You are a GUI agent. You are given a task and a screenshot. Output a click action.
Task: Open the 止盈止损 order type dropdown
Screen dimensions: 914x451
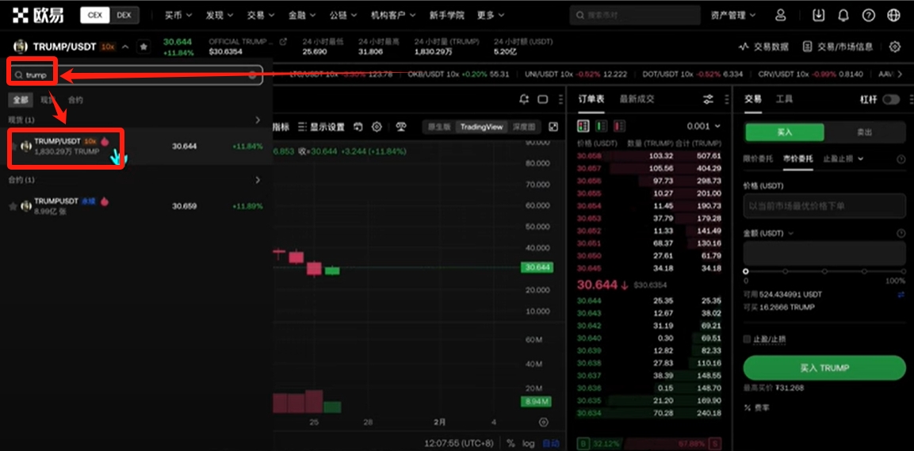point(843,159)
